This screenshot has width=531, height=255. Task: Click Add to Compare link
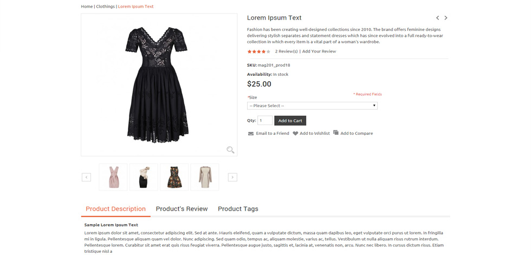(357, 133)
